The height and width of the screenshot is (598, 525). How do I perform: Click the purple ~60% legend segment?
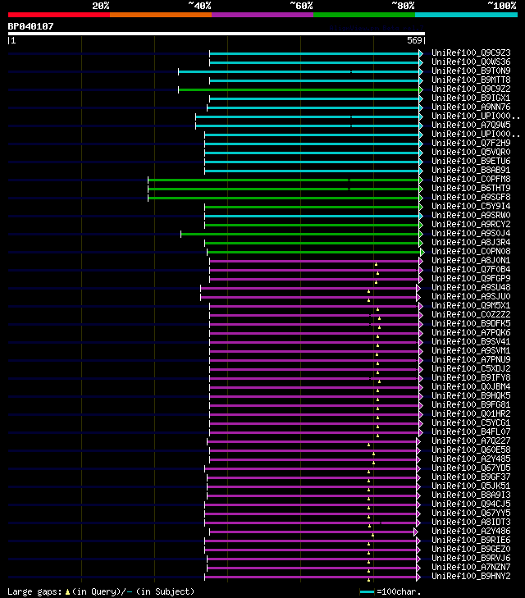pyautogui.click(x=262, y=15)
